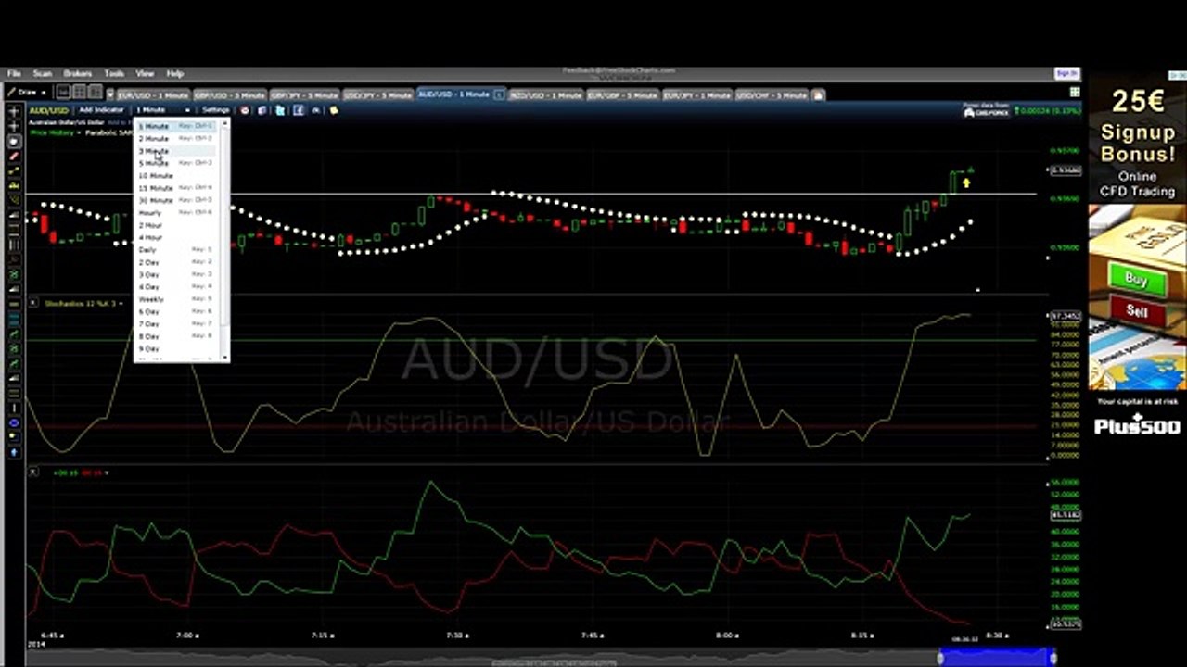Switch to NZD/USD - 1 Minute tab
The image size is (1187, 667).
tap(545, 94)
